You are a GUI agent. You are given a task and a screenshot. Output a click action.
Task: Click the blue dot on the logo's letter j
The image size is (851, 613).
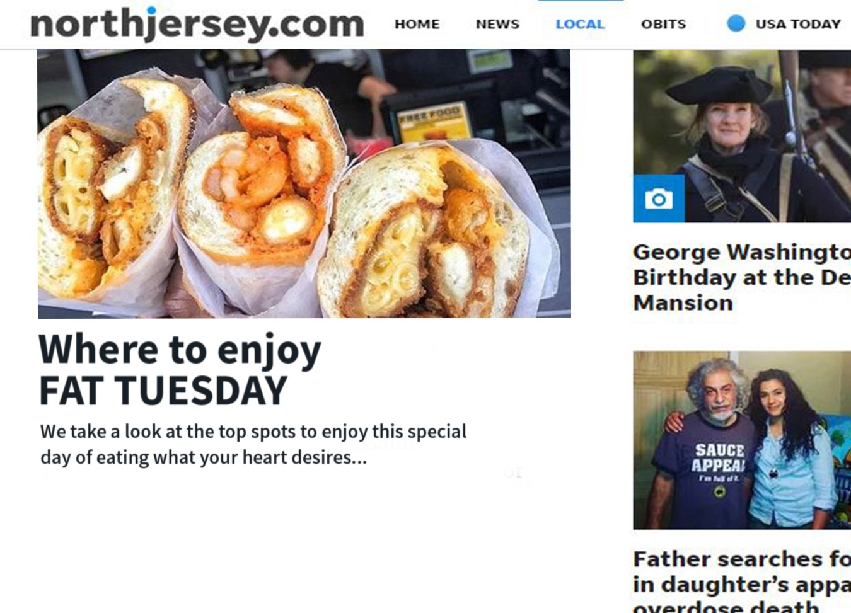coord(152,10)
